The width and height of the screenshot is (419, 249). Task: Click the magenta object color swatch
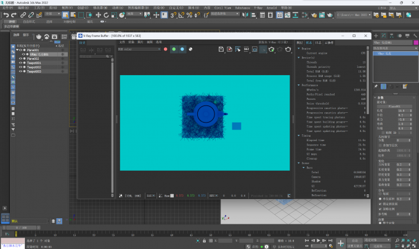415,42
